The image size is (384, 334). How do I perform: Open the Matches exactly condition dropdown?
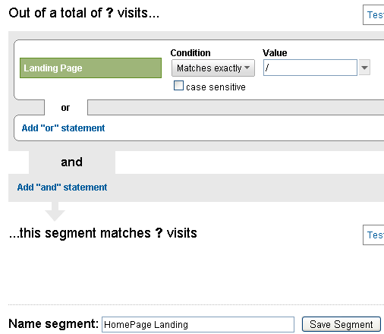213,68
